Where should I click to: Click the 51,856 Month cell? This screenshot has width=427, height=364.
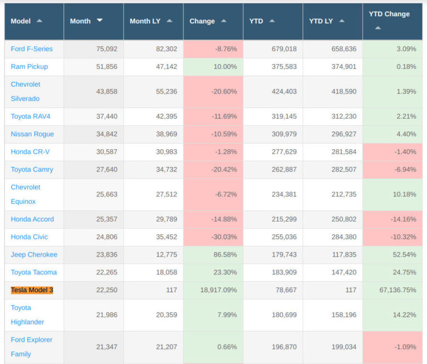click(x=93, y=67)
